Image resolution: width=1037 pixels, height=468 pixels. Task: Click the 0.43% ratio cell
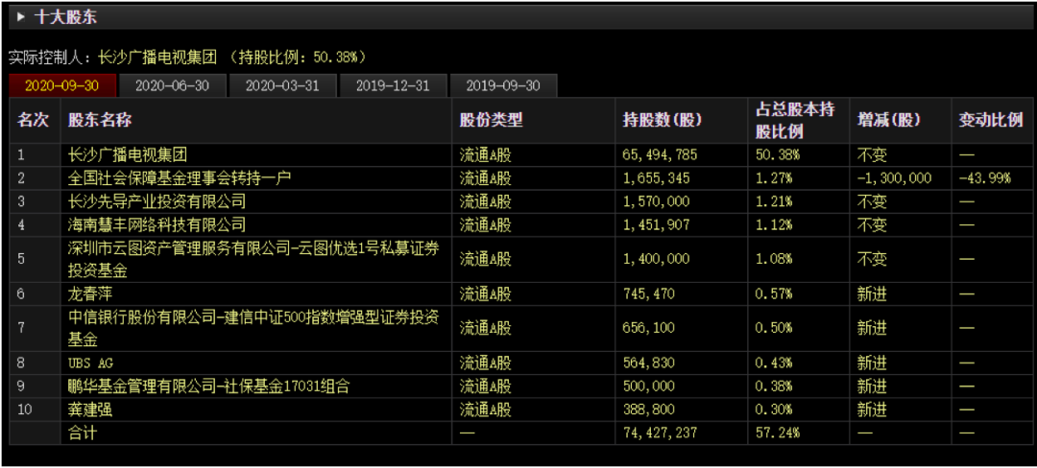(774, 363)
